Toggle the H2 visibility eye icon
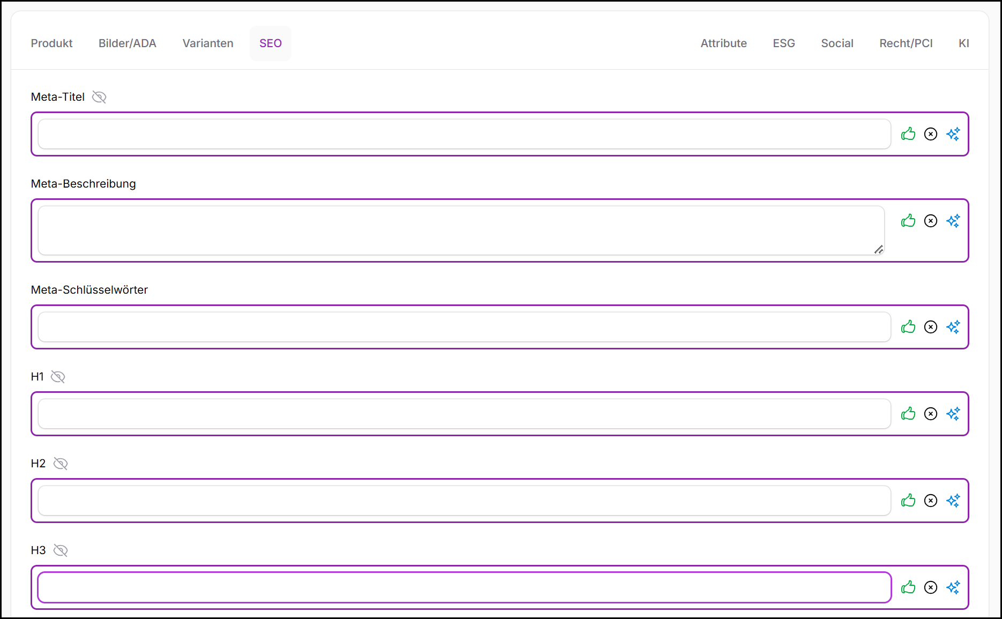The width and height of the screenshot is (1002, 619). [61, 464]
